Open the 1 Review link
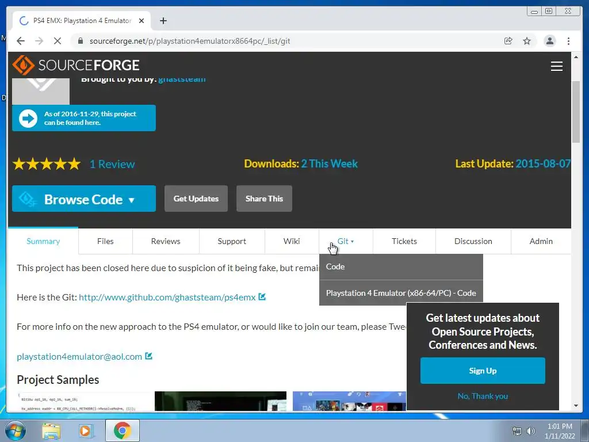The width and height of the screenshot is (589, 442). pyautogui.click(x=112, y=164)
